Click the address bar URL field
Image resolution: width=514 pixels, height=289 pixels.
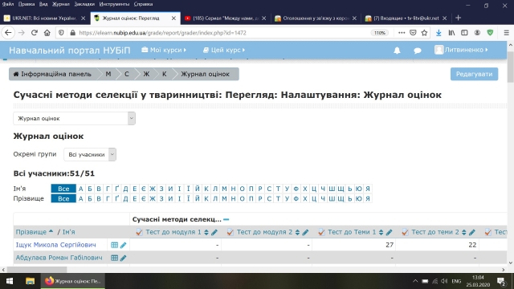(x=223, y=33)
